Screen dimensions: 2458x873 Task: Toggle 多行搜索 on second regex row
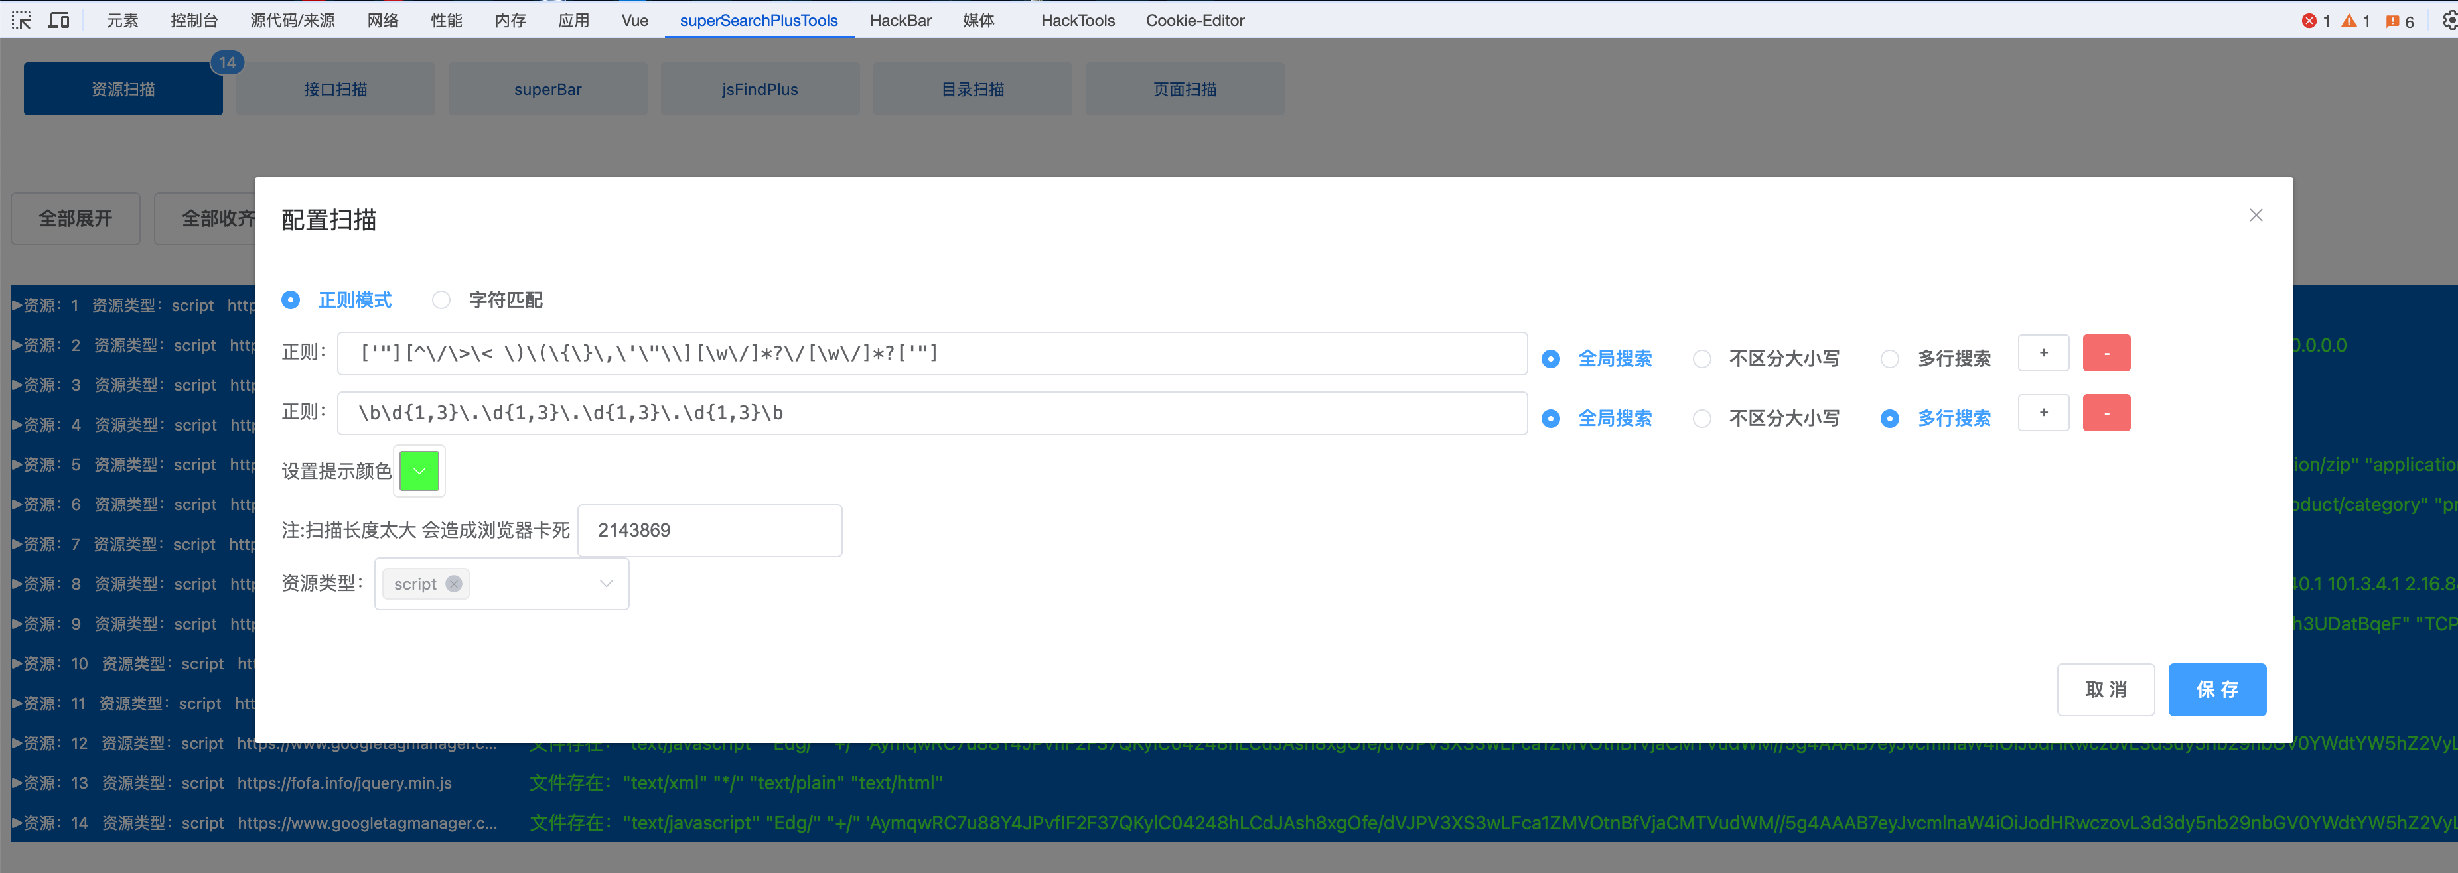(1889, 419)
